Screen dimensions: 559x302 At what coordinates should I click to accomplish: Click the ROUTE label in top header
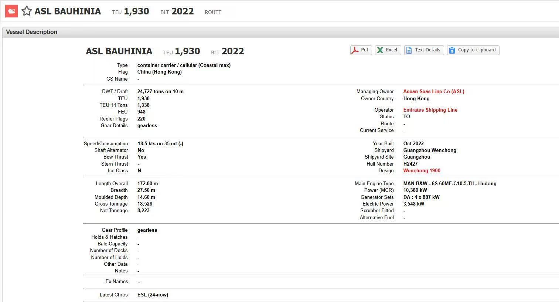(213, 12)
